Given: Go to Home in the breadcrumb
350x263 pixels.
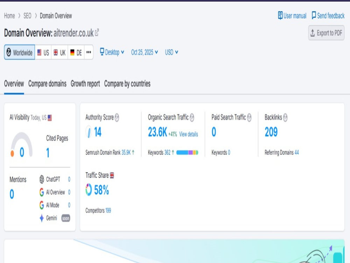Looking at the screenshot, I should [x=9, y=16].
